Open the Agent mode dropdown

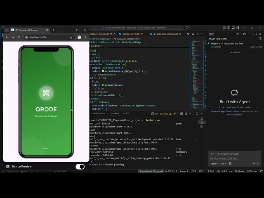pos(214,163)
